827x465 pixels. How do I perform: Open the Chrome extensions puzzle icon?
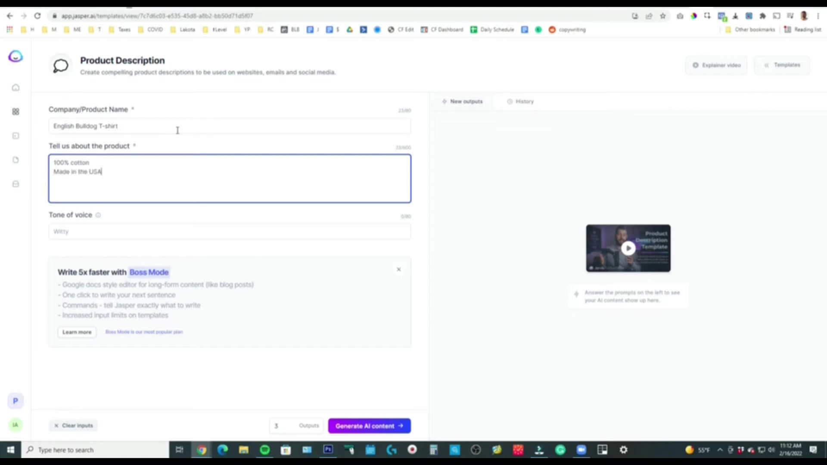763,16
